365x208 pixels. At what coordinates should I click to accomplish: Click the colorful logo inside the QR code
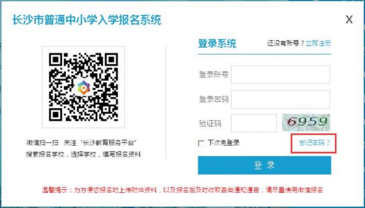click(x=83, y=87)
